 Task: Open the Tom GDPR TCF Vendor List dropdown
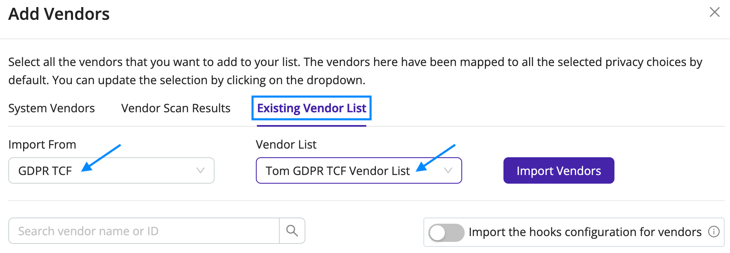(359, 170)
